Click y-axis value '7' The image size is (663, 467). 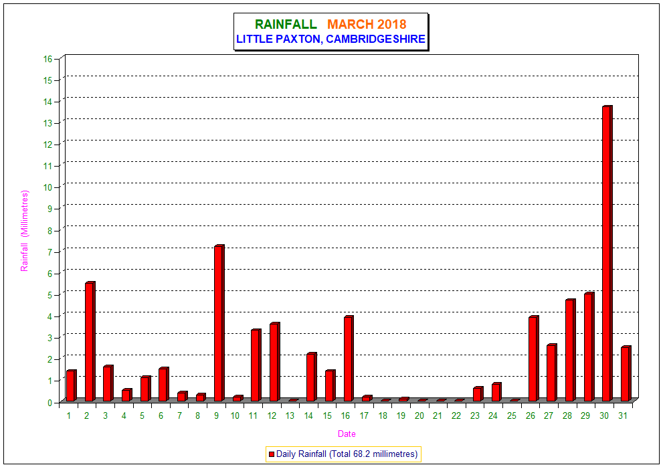tap(50, 252)
